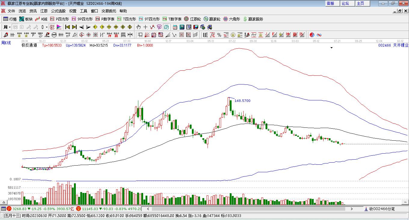Screen dimensions: 409x220
Task: Open T数字表 tool
Action: click(x=172, y=19)
